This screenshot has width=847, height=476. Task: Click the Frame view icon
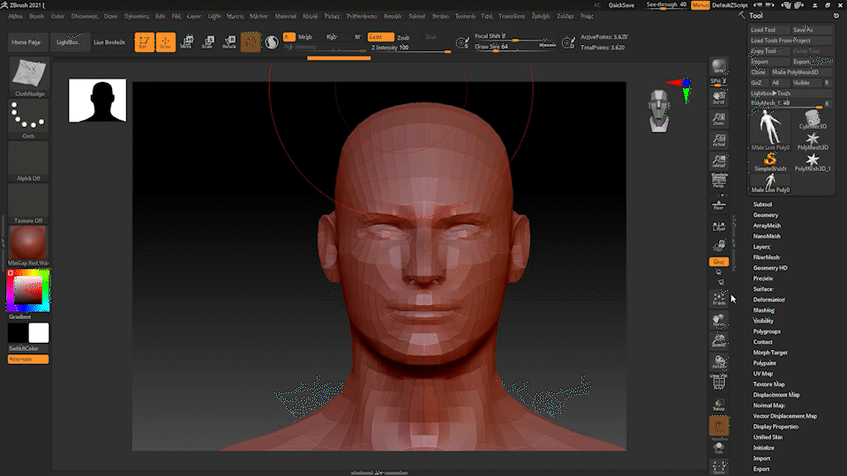coord(719,299)
